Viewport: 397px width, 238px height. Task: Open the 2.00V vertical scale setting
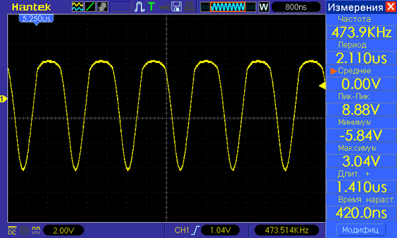64,231
